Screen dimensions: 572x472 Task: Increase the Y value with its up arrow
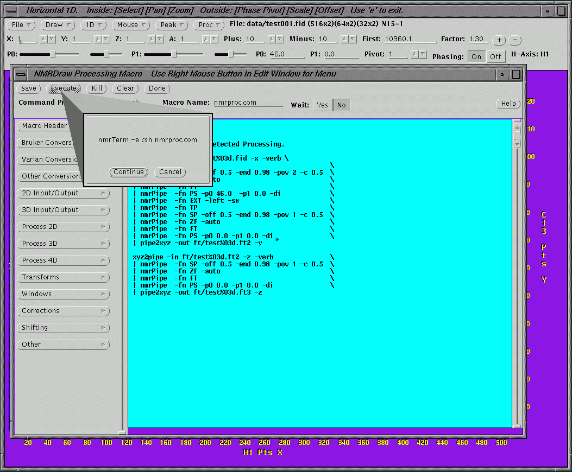[x=97, y=39]
